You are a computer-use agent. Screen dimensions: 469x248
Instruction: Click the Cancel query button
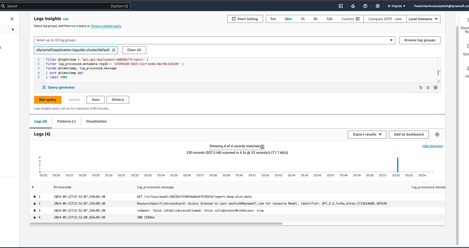tap(74, 100)
